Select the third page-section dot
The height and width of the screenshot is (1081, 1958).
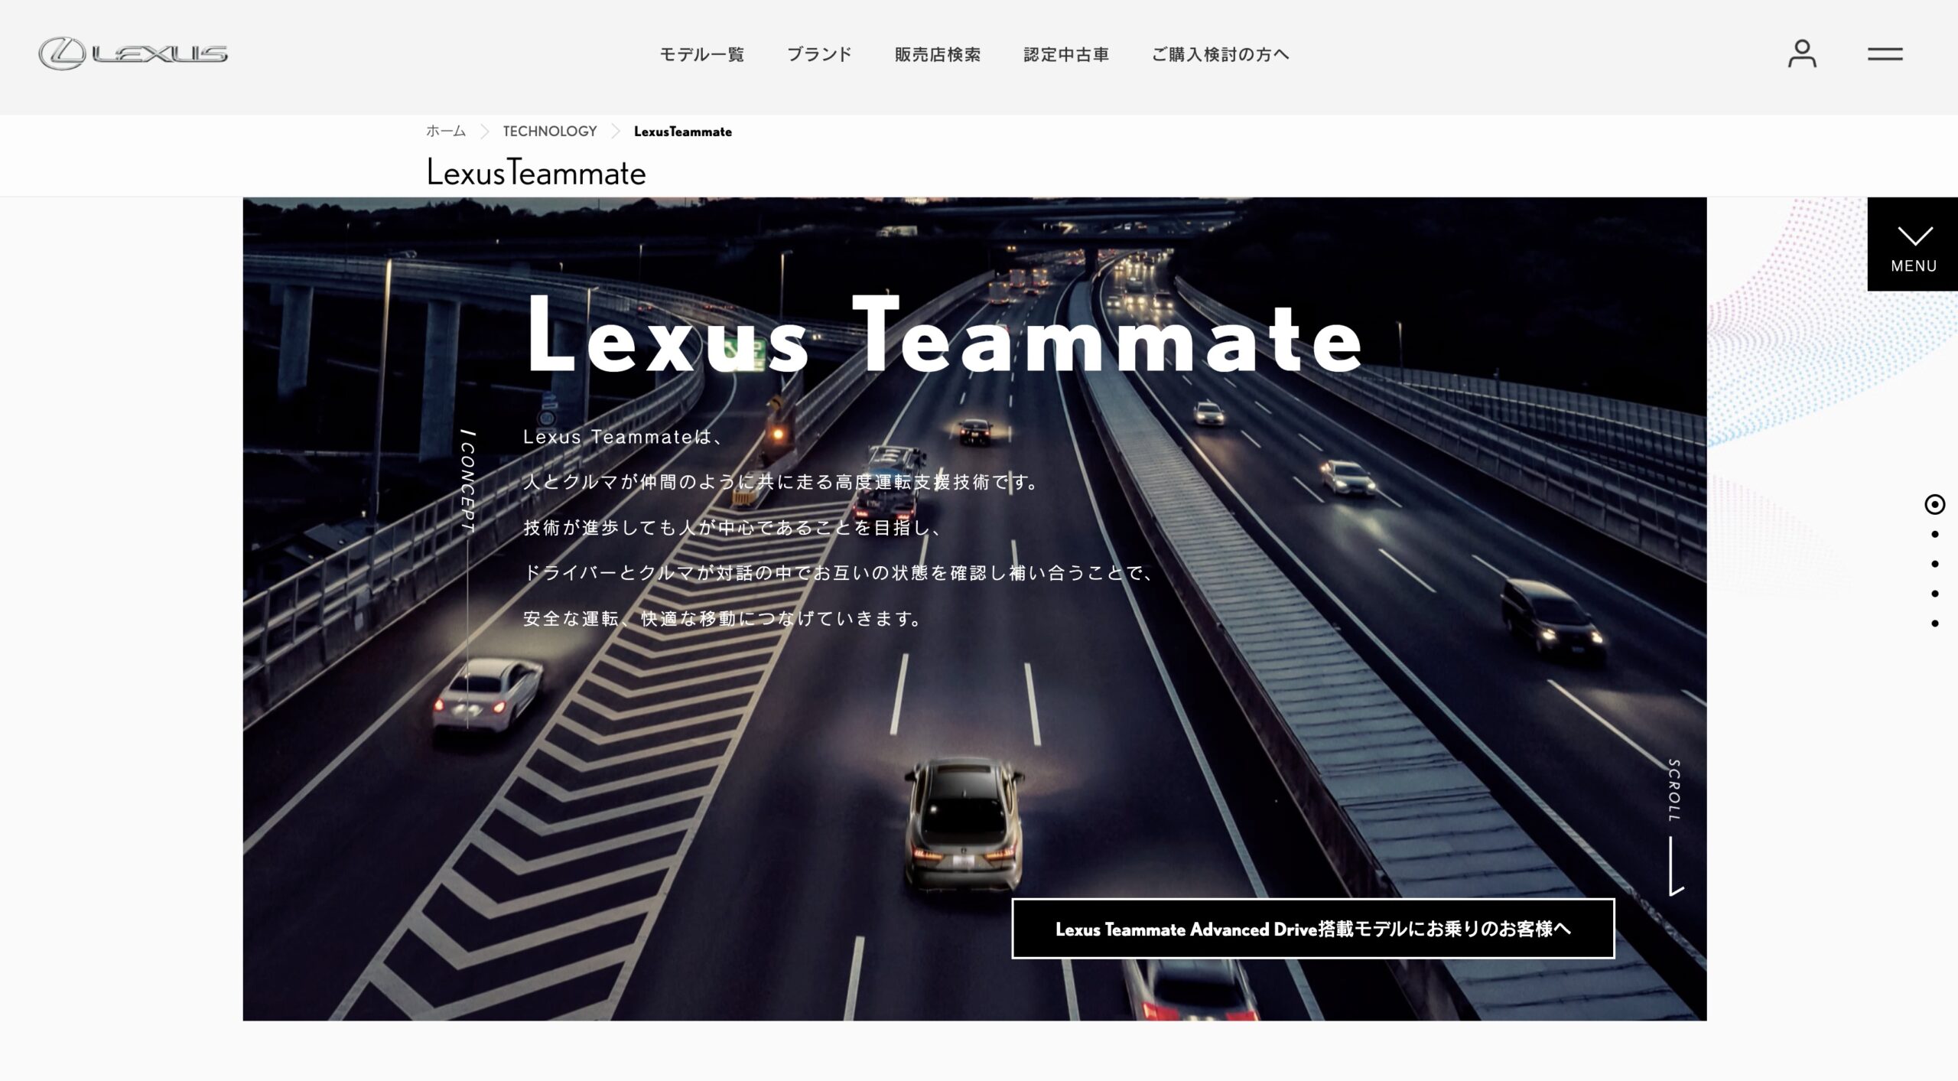pos(1934,564)
